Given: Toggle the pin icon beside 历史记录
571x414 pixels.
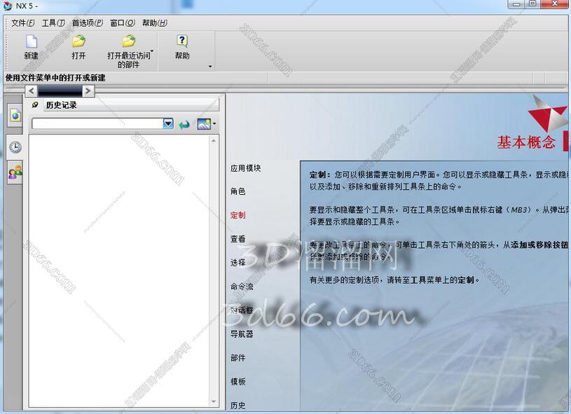Looking at the screenshot, I should [35, 105].
